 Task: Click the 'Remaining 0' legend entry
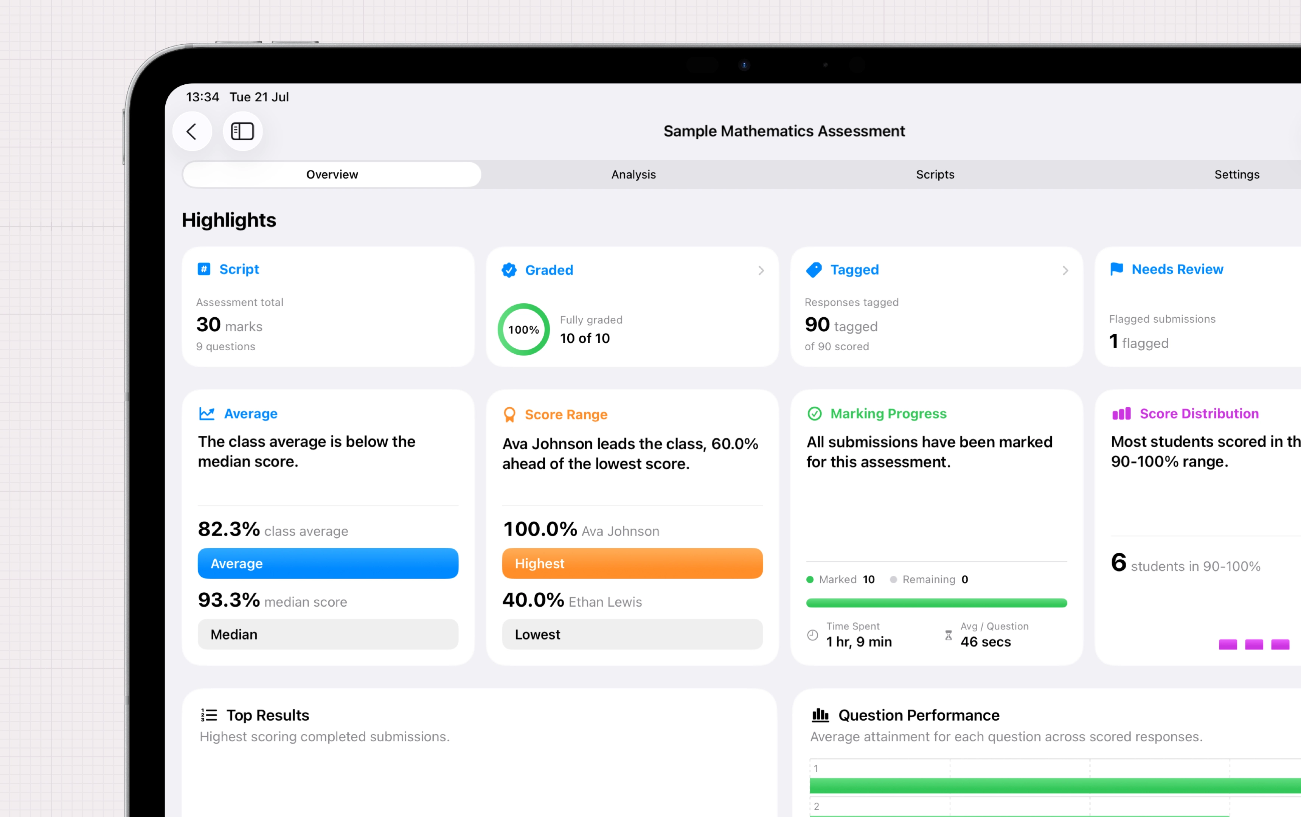(929, 580)
